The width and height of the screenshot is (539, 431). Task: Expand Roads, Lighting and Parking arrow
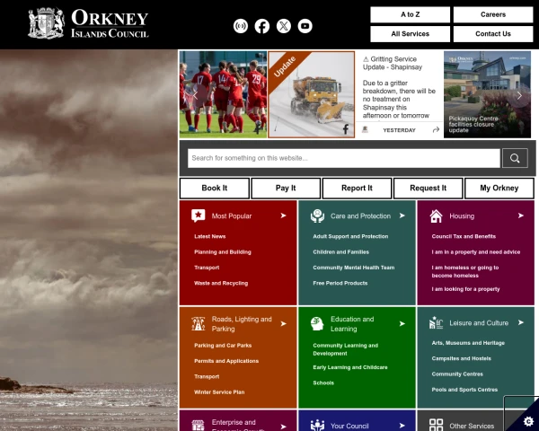pos(283,324)
